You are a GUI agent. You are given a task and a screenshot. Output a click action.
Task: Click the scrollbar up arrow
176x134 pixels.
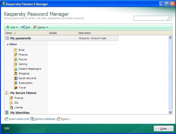click(x=170, y=37)
